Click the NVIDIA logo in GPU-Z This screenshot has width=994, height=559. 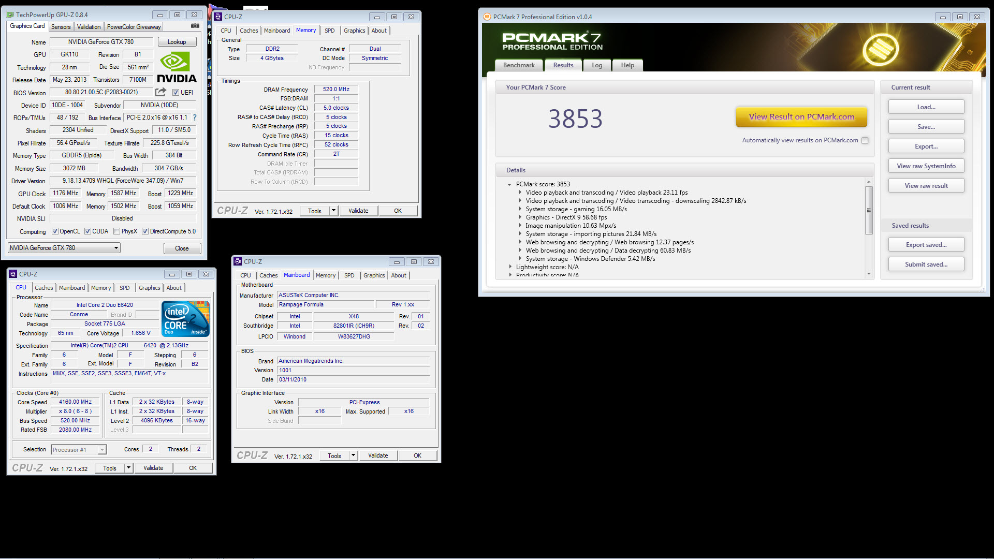(177, 67)
